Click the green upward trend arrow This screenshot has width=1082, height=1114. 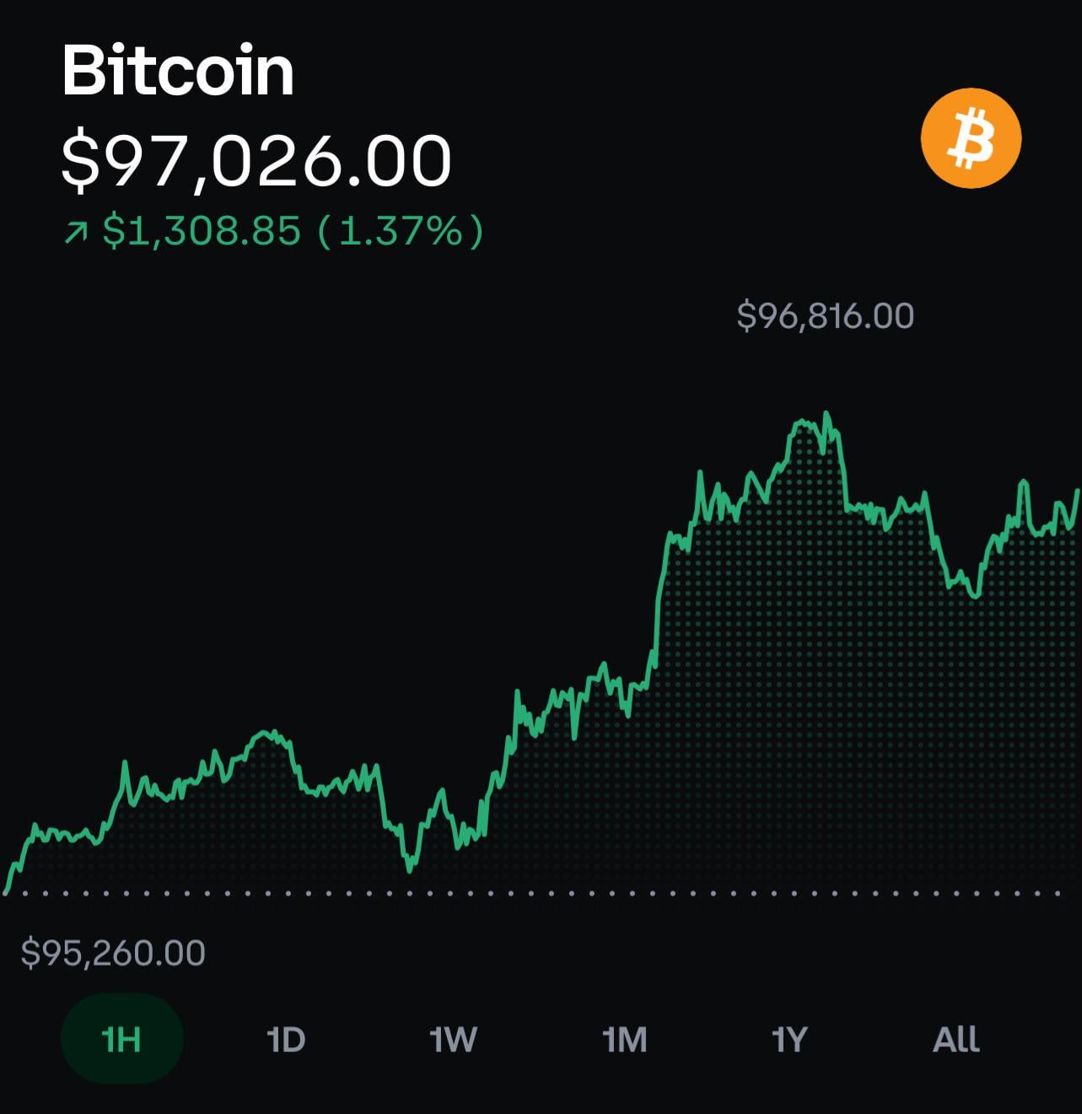pyautogui.click(x=76, y=232)
